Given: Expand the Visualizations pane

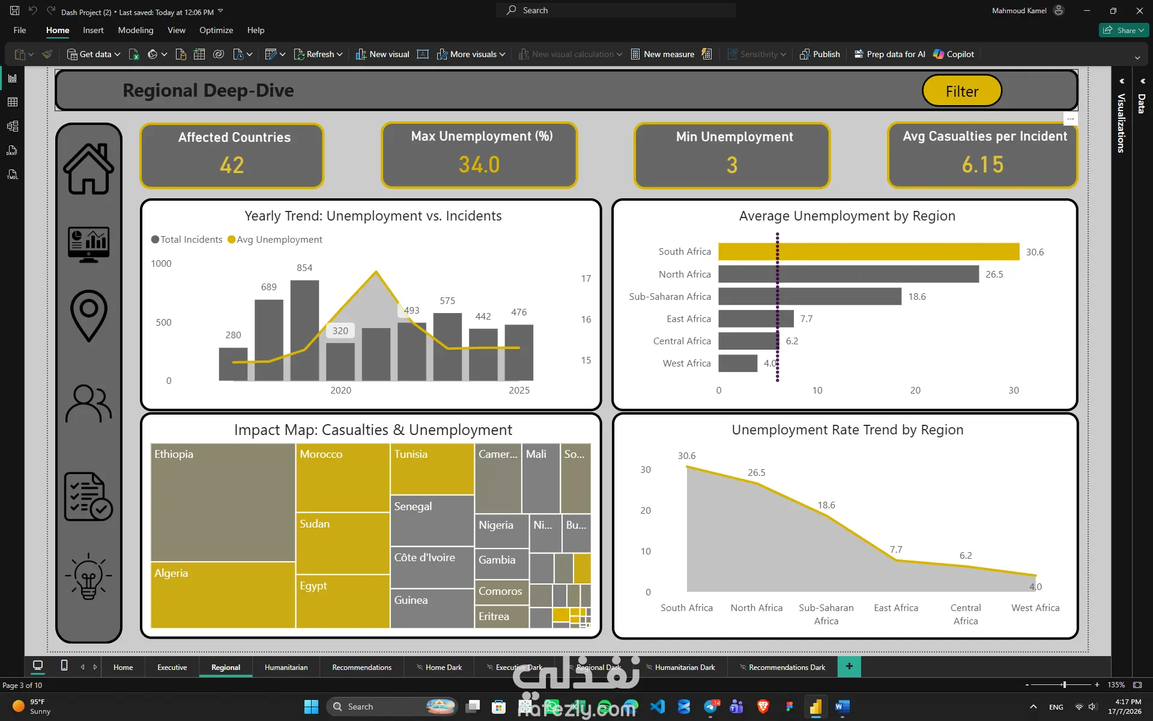Looking at the screenshot, I should pos(1121,81).
